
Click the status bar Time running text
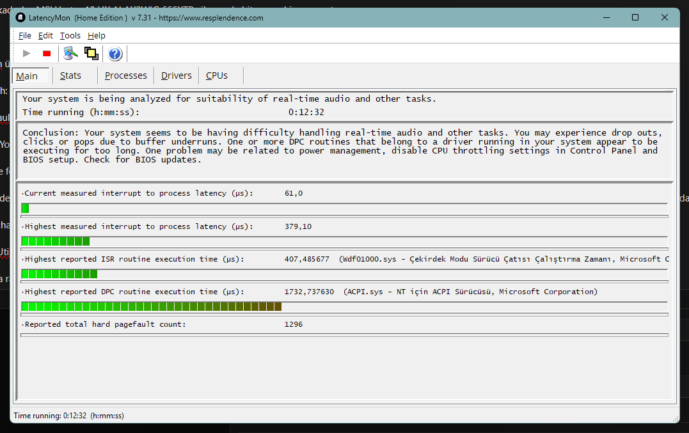[68, 416]
